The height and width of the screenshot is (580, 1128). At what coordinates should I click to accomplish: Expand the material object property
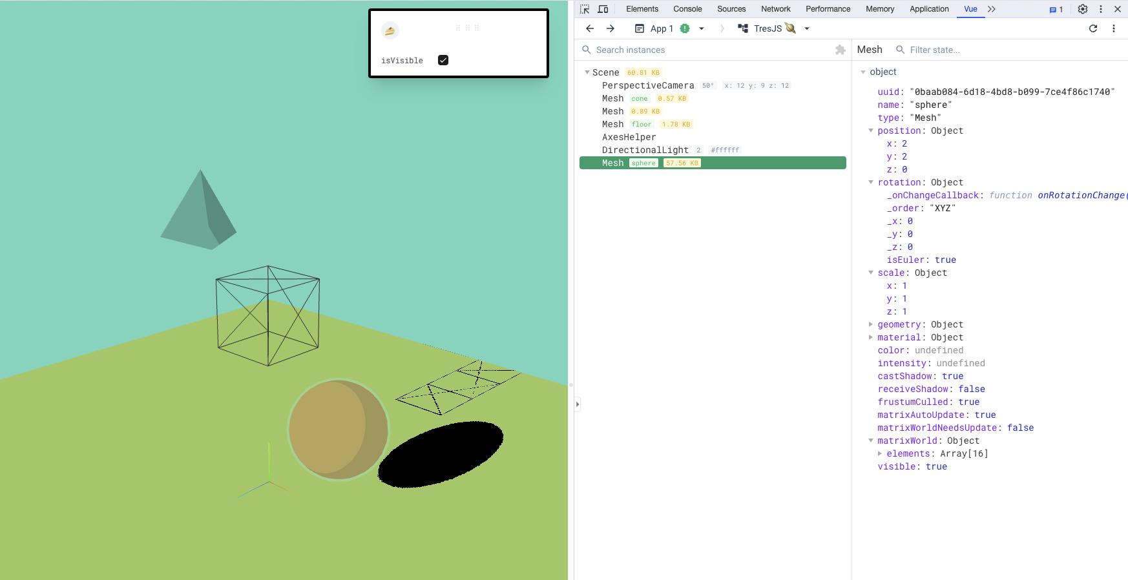pos(871,337)
